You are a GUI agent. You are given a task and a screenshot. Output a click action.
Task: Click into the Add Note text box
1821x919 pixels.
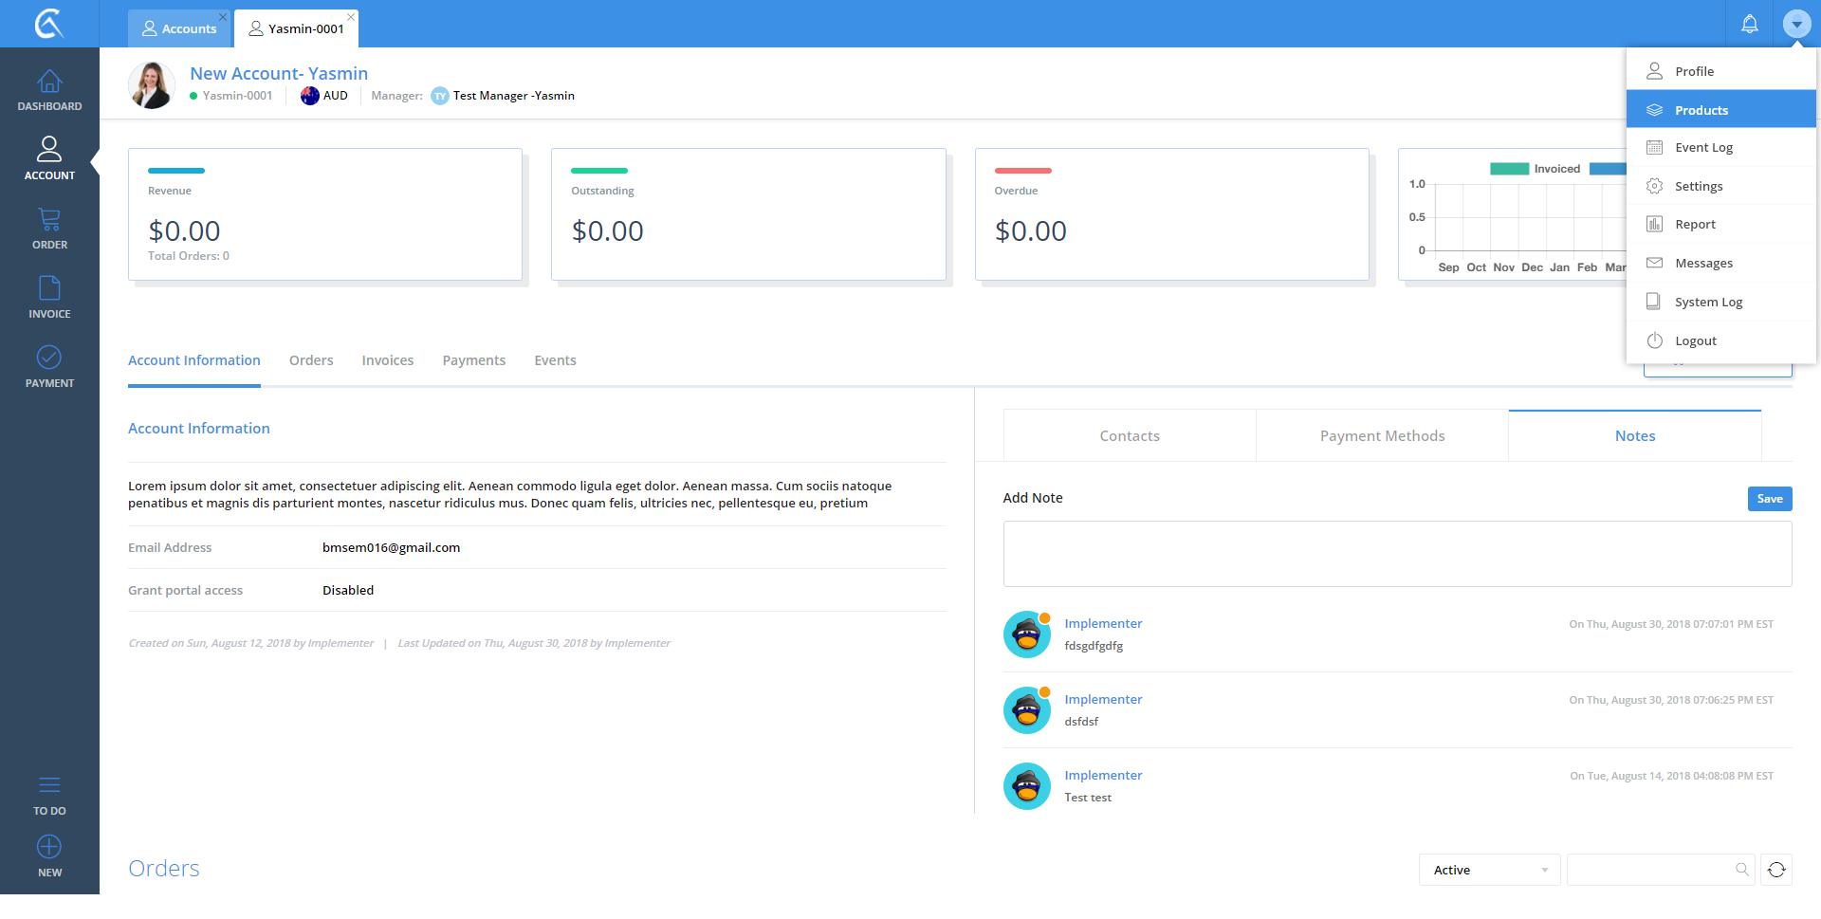[1397, 554]
